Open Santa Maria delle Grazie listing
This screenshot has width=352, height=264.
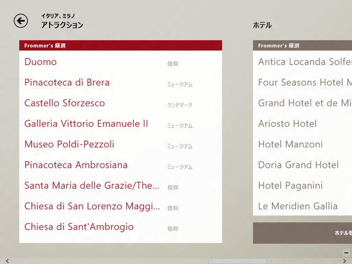click(92, 186)
